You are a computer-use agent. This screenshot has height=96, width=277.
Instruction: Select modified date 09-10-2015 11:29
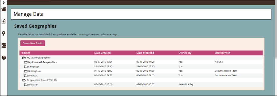[x=146, y=62]
